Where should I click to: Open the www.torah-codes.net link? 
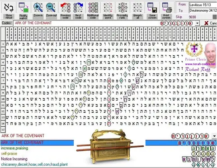pos(200,64)
